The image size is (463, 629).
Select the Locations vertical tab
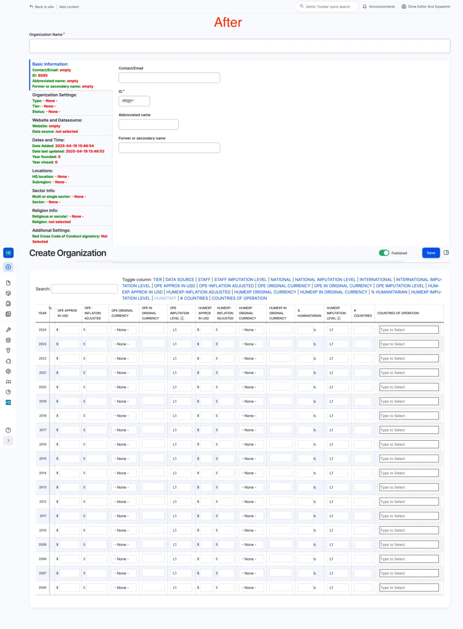(71, 176)
